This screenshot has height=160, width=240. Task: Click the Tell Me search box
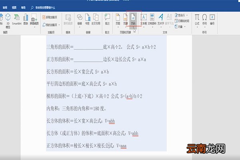pyautogui.click(x=43, y=8)
